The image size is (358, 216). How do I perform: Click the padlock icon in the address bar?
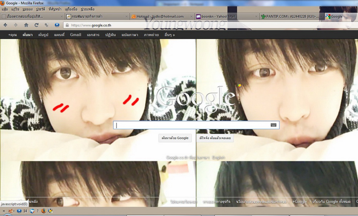click(67, 25)
